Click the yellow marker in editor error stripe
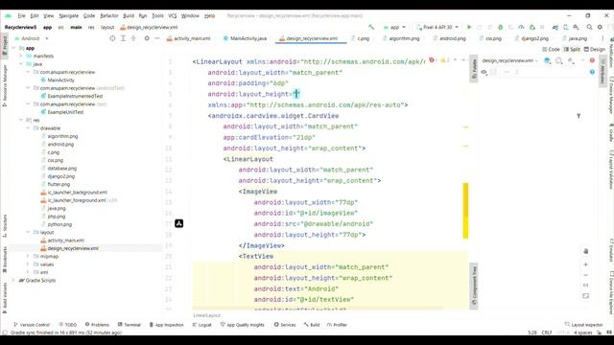 (x=465, y=211)
